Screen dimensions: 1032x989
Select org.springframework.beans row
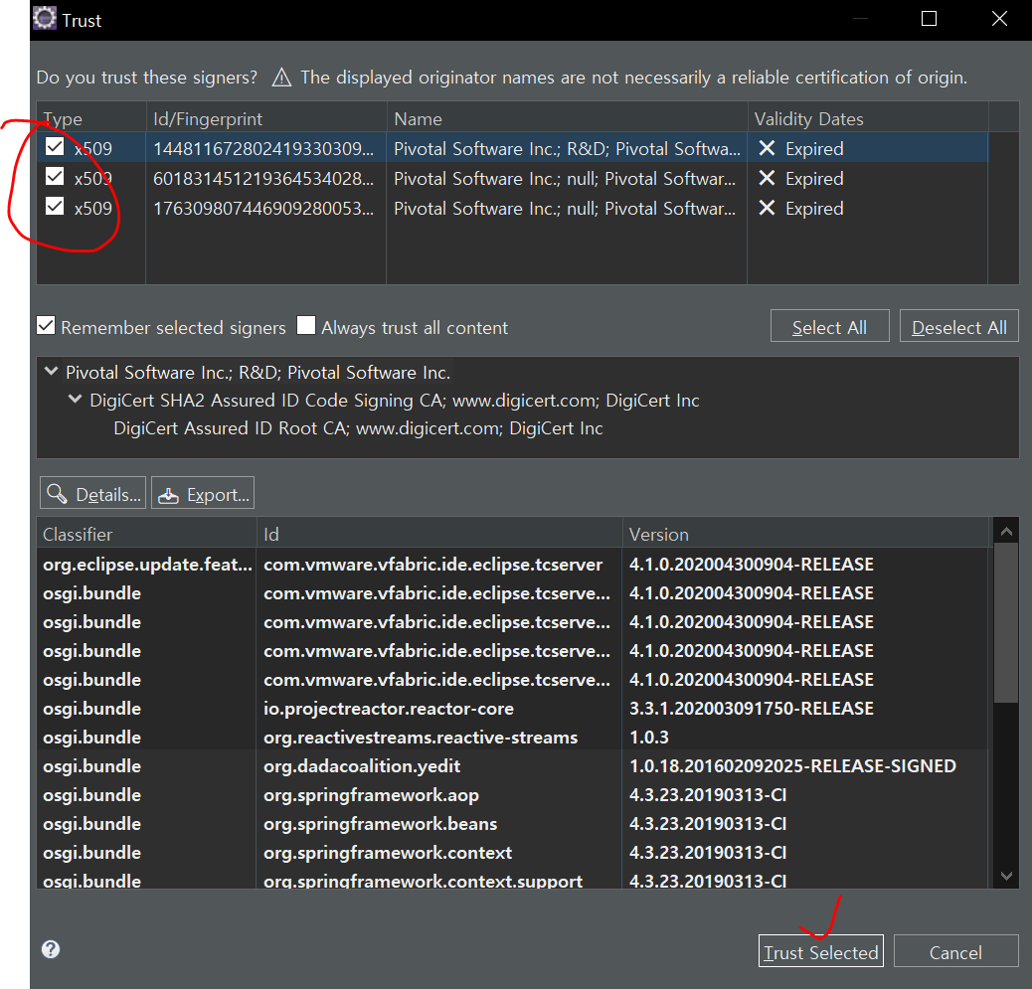point(513,824)
